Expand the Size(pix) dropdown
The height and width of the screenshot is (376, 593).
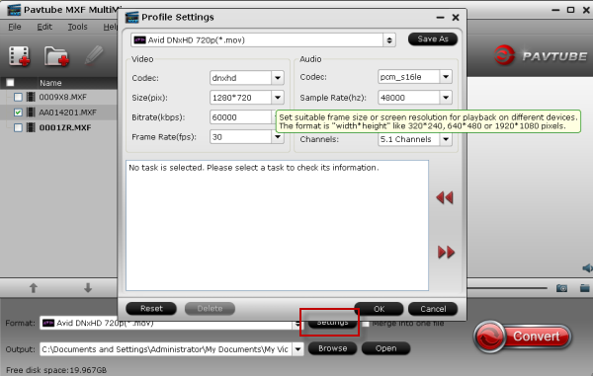[278, 98]
